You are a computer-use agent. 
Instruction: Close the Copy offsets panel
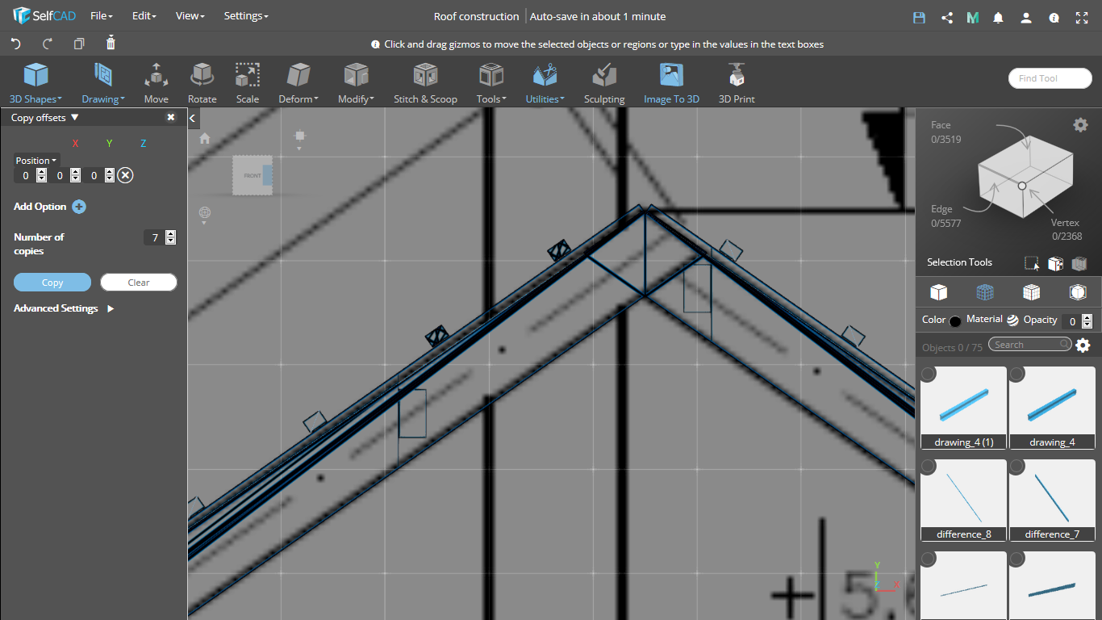(x=171, y=117)
